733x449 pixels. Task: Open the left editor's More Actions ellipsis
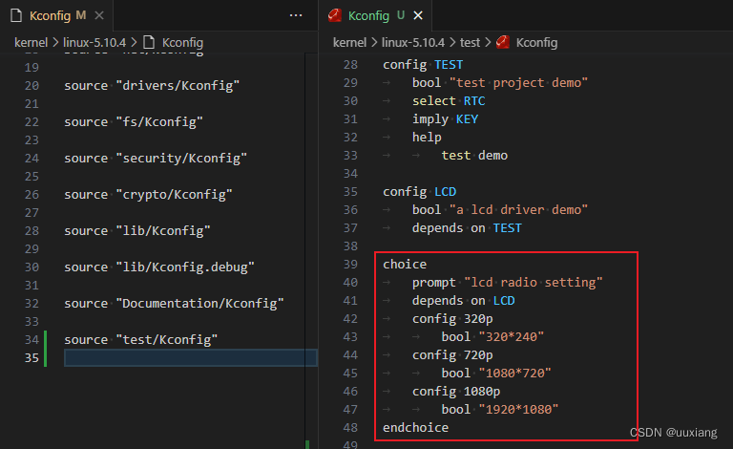(x=296, y=15)
